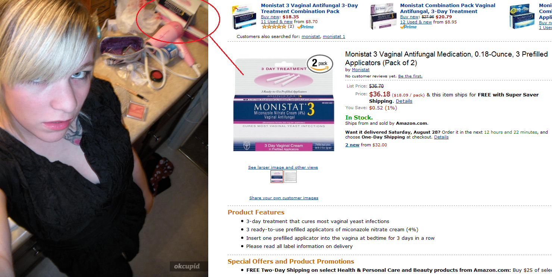Click the Prime logo under Combination Pack
The height and width of the screenshot is (277, 552).
(x=408, y=27)
